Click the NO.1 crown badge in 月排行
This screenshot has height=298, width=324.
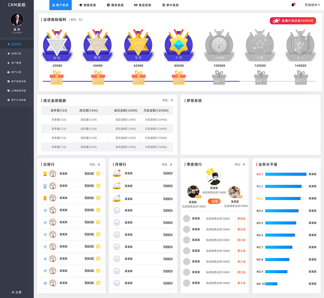(117, 173)
